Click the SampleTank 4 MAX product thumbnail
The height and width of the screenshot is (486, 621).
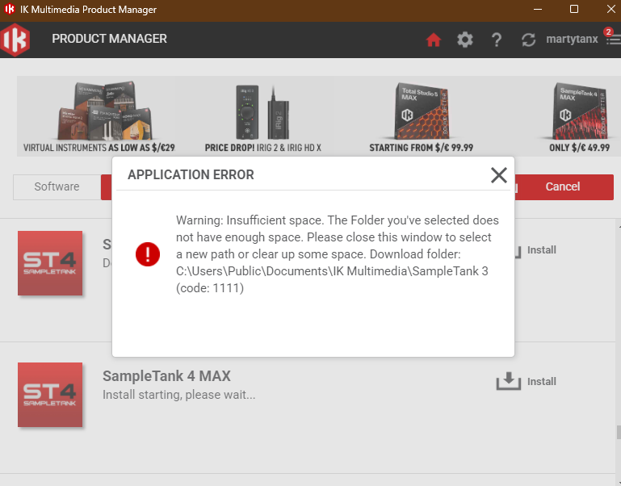coord(50,395)
